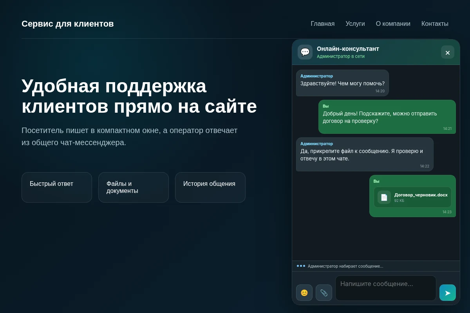Click the 14:22 timestamp
Image resolution: width=470 pixels, height=313 pixels.
click(425, 166)
